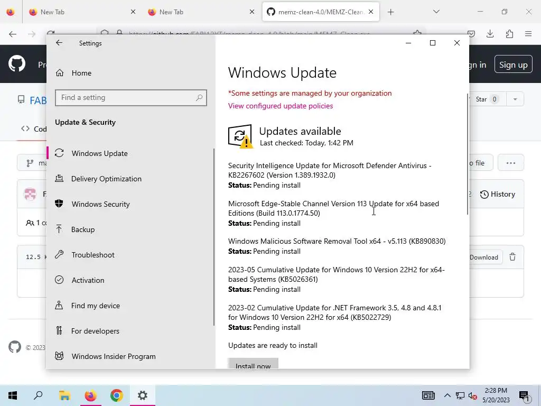
Task: Click the Activation checkmark circle icon
Action: click(x=59, y=280)
